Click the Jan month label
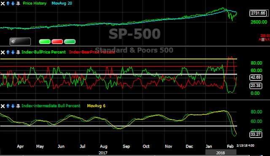 (x=209, y=146)
